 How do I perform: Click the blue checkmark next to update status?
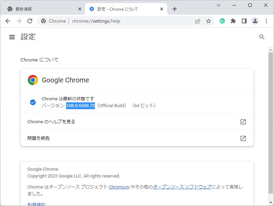tap(33, 102)
